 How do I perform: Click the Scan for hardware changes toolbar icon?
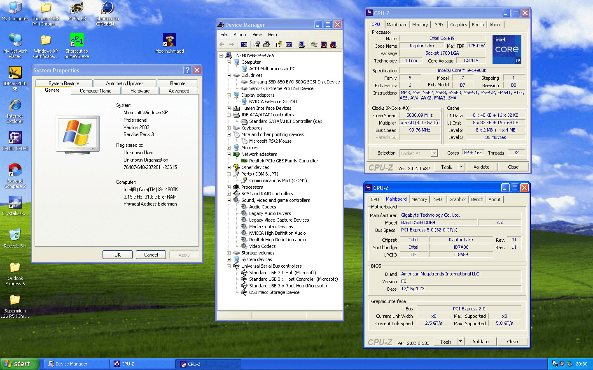301,44
